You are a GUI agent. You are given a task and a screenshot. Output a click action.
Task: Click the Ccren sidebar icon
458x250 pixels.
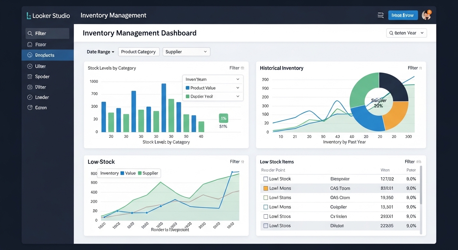30,108
